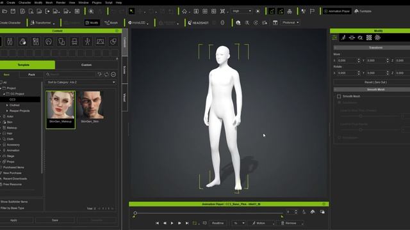410x230 pixels.
Task: Open the Plugins menu
Action: tap(97, 3)
